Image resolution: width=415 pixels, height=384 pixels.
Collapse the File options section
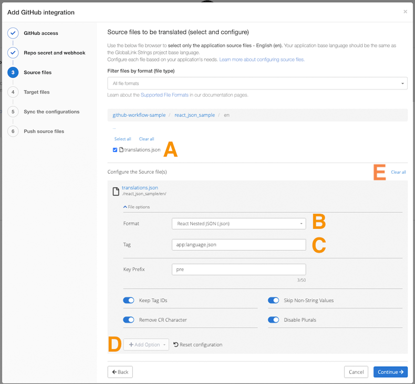pyautogui.click(x=137, y=207)
